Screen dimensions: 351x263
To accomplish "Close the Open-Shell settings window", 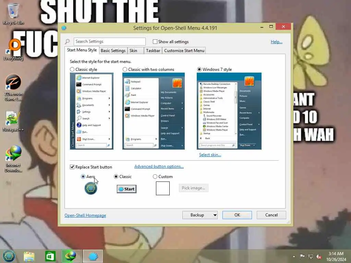I will click(x=283, y=27).
